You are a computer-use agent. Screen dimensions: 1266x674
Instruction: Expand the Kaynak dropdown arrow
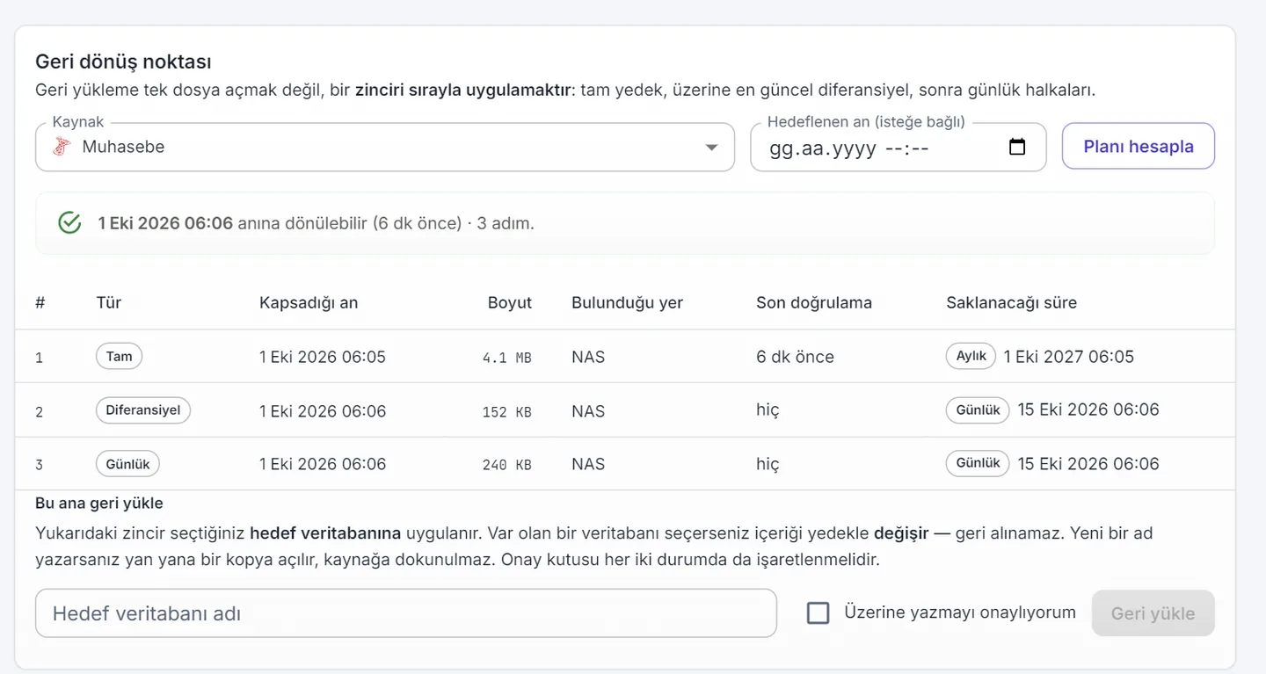712,148
